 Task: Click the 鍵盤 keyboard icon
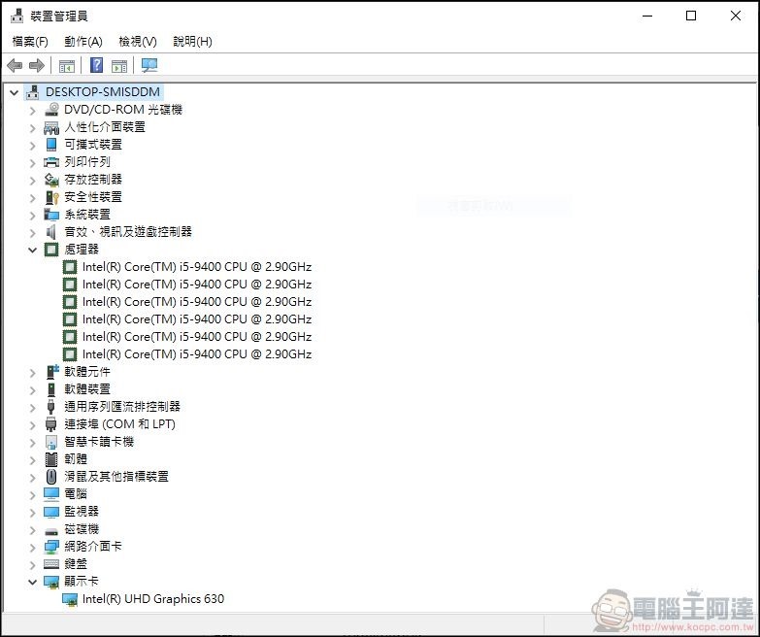[x=51, y=564]
